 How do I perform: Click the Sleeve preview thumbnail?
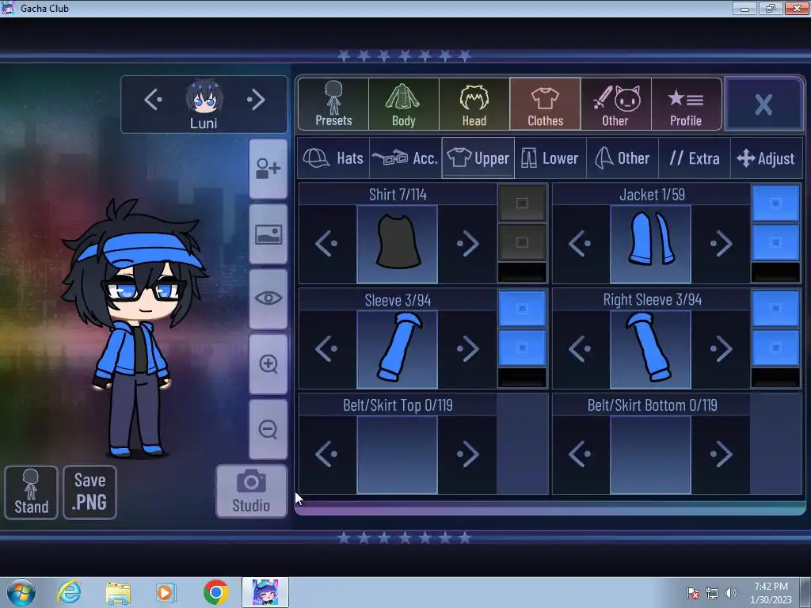click(x=398, y=349)
